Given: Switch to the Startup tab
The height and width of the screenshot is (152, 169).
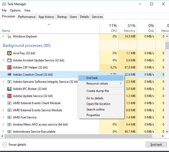Looking at the screenshot, I should (x=62, y=17).
